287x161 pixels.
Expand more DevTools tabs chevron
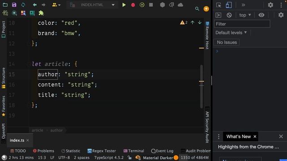click(x=243, y=5)
